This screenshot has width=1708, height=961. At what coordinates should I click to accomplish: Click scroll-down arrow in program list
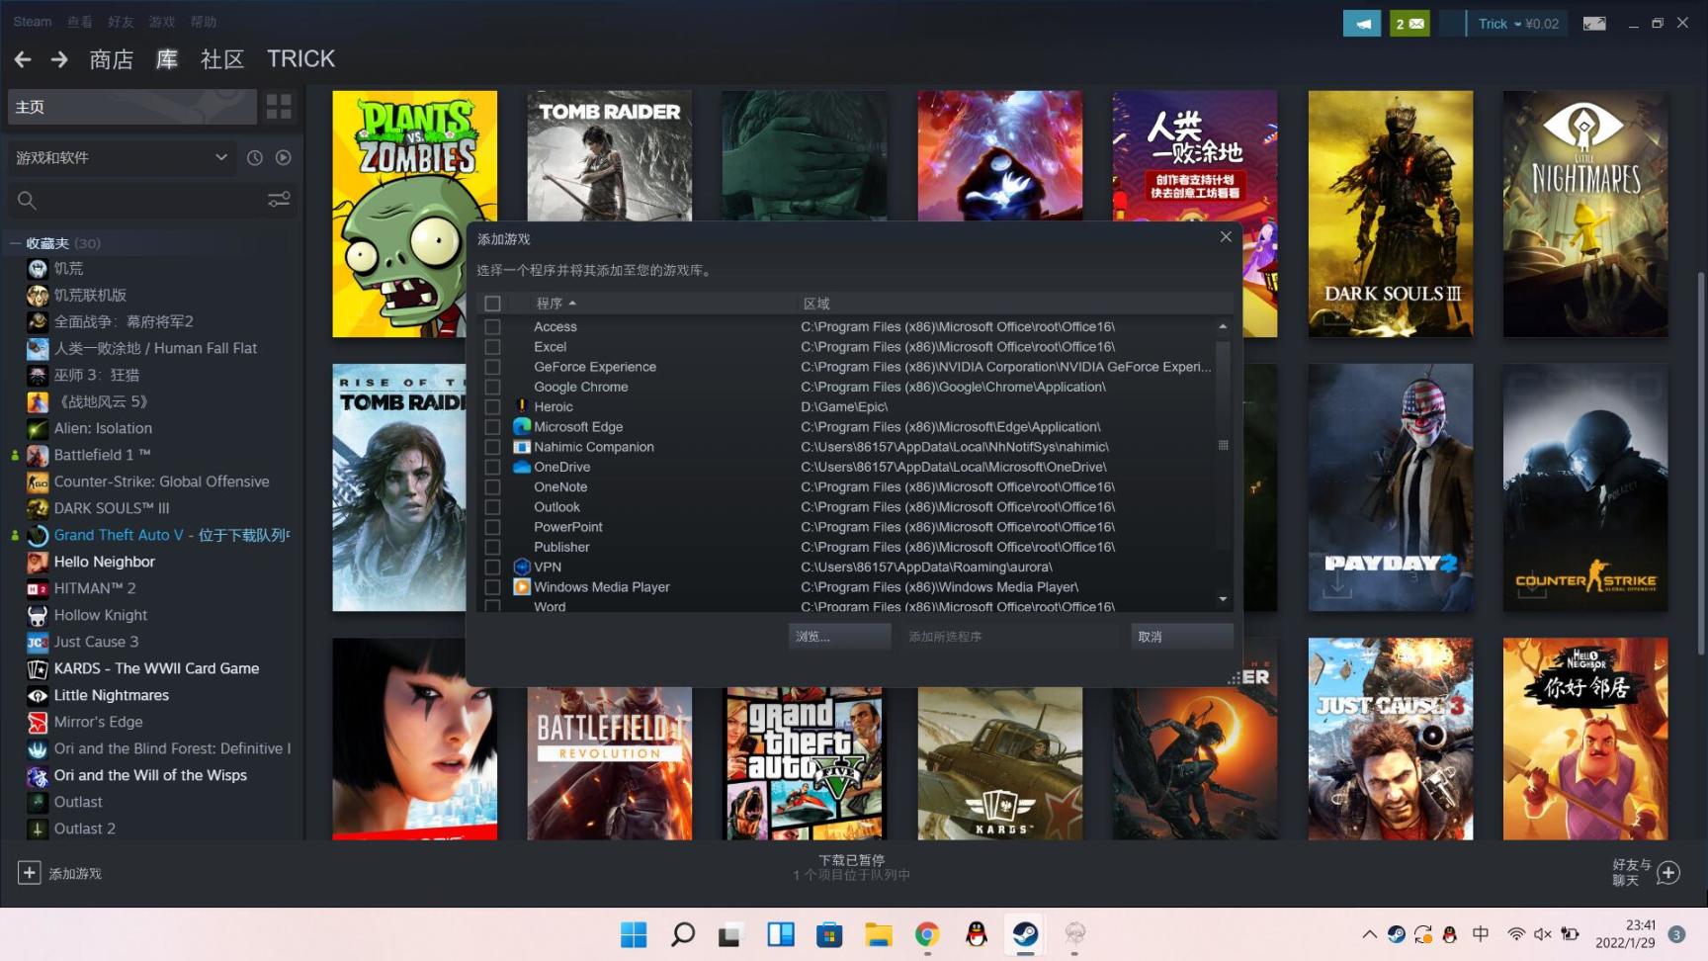pos(1223,599)
